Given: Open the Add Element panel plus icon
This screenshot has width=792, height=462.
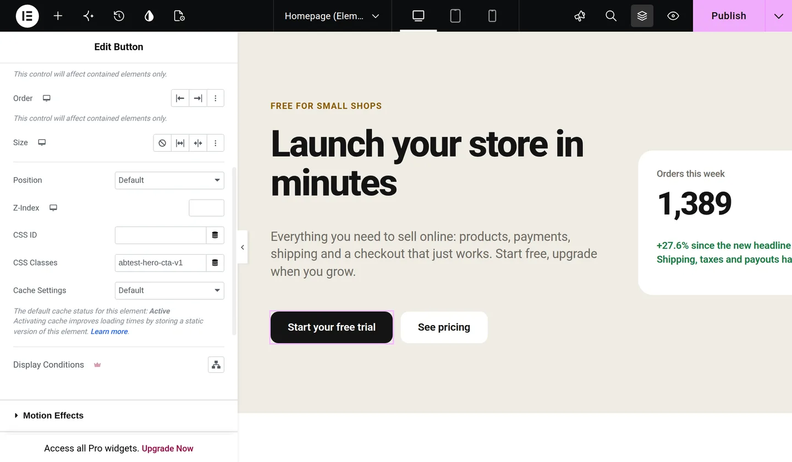Looking at the screenshot, I should tap(58, 16).
